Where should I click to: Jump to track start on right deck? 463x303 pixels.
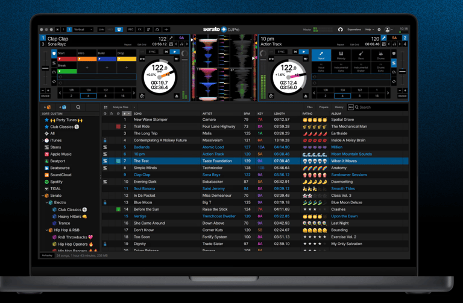(295, 52)
